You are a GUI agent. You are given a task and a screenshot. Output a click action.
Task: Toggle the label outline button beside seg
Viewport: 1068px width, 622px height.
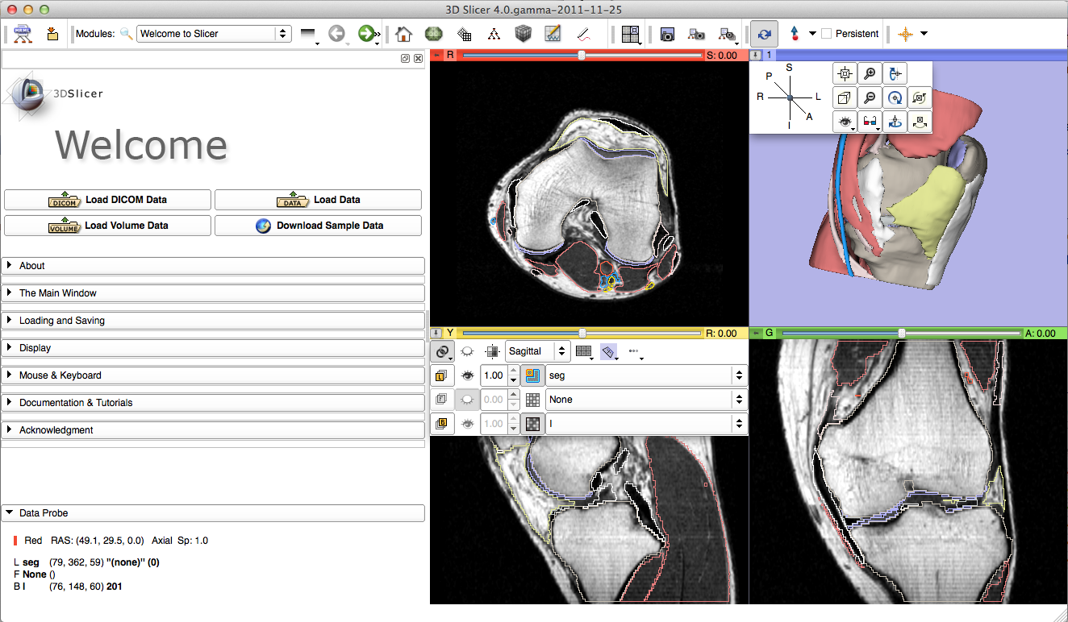click(x=532, y=375)
